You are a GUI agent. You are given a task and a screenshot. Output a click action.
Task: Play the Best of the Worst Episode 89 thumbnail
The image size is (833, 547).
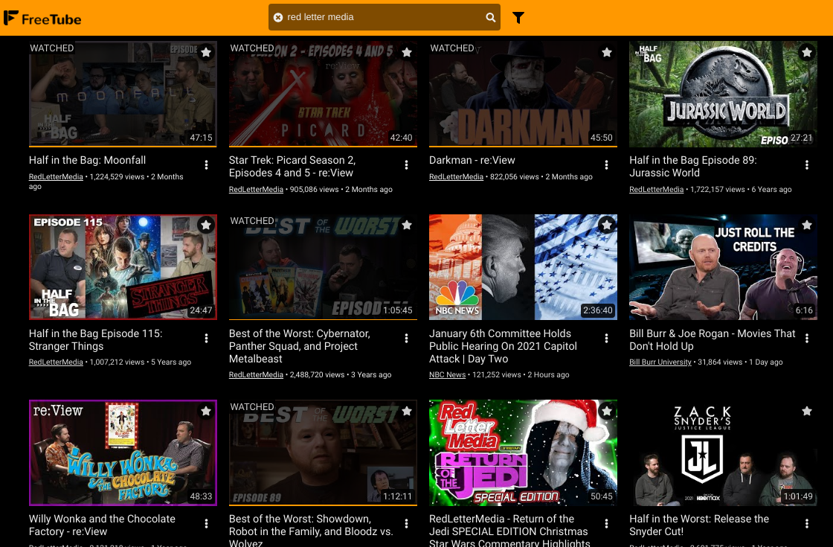click(323, 452)
